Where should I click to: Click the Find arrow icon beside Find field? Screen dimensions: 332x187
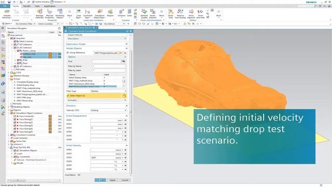coord(123,61)
